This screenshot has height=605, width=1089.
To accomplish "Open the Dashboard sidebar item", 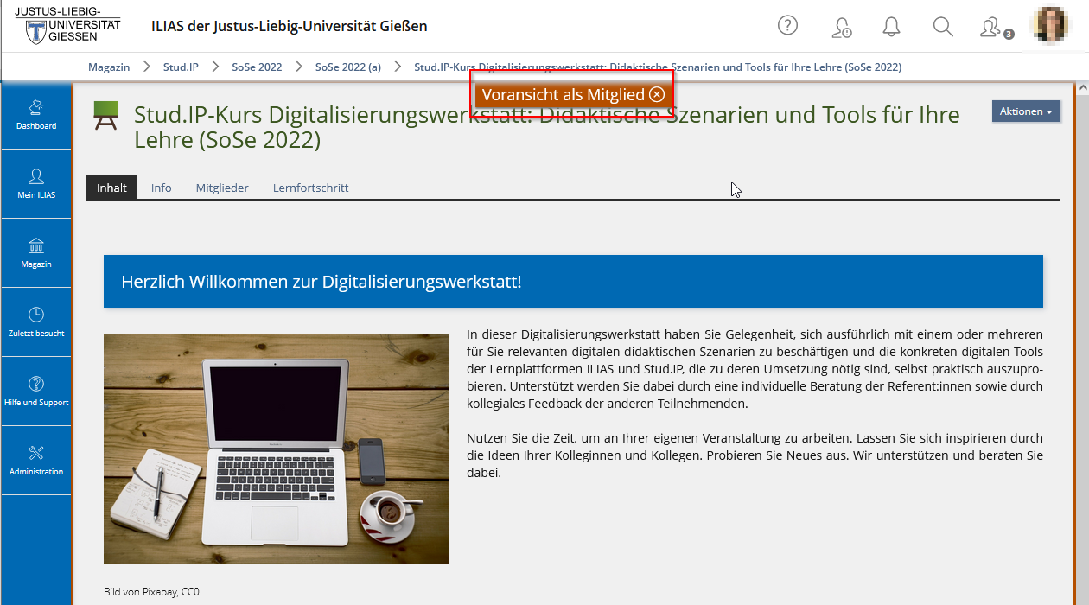I will coord(36,115).
